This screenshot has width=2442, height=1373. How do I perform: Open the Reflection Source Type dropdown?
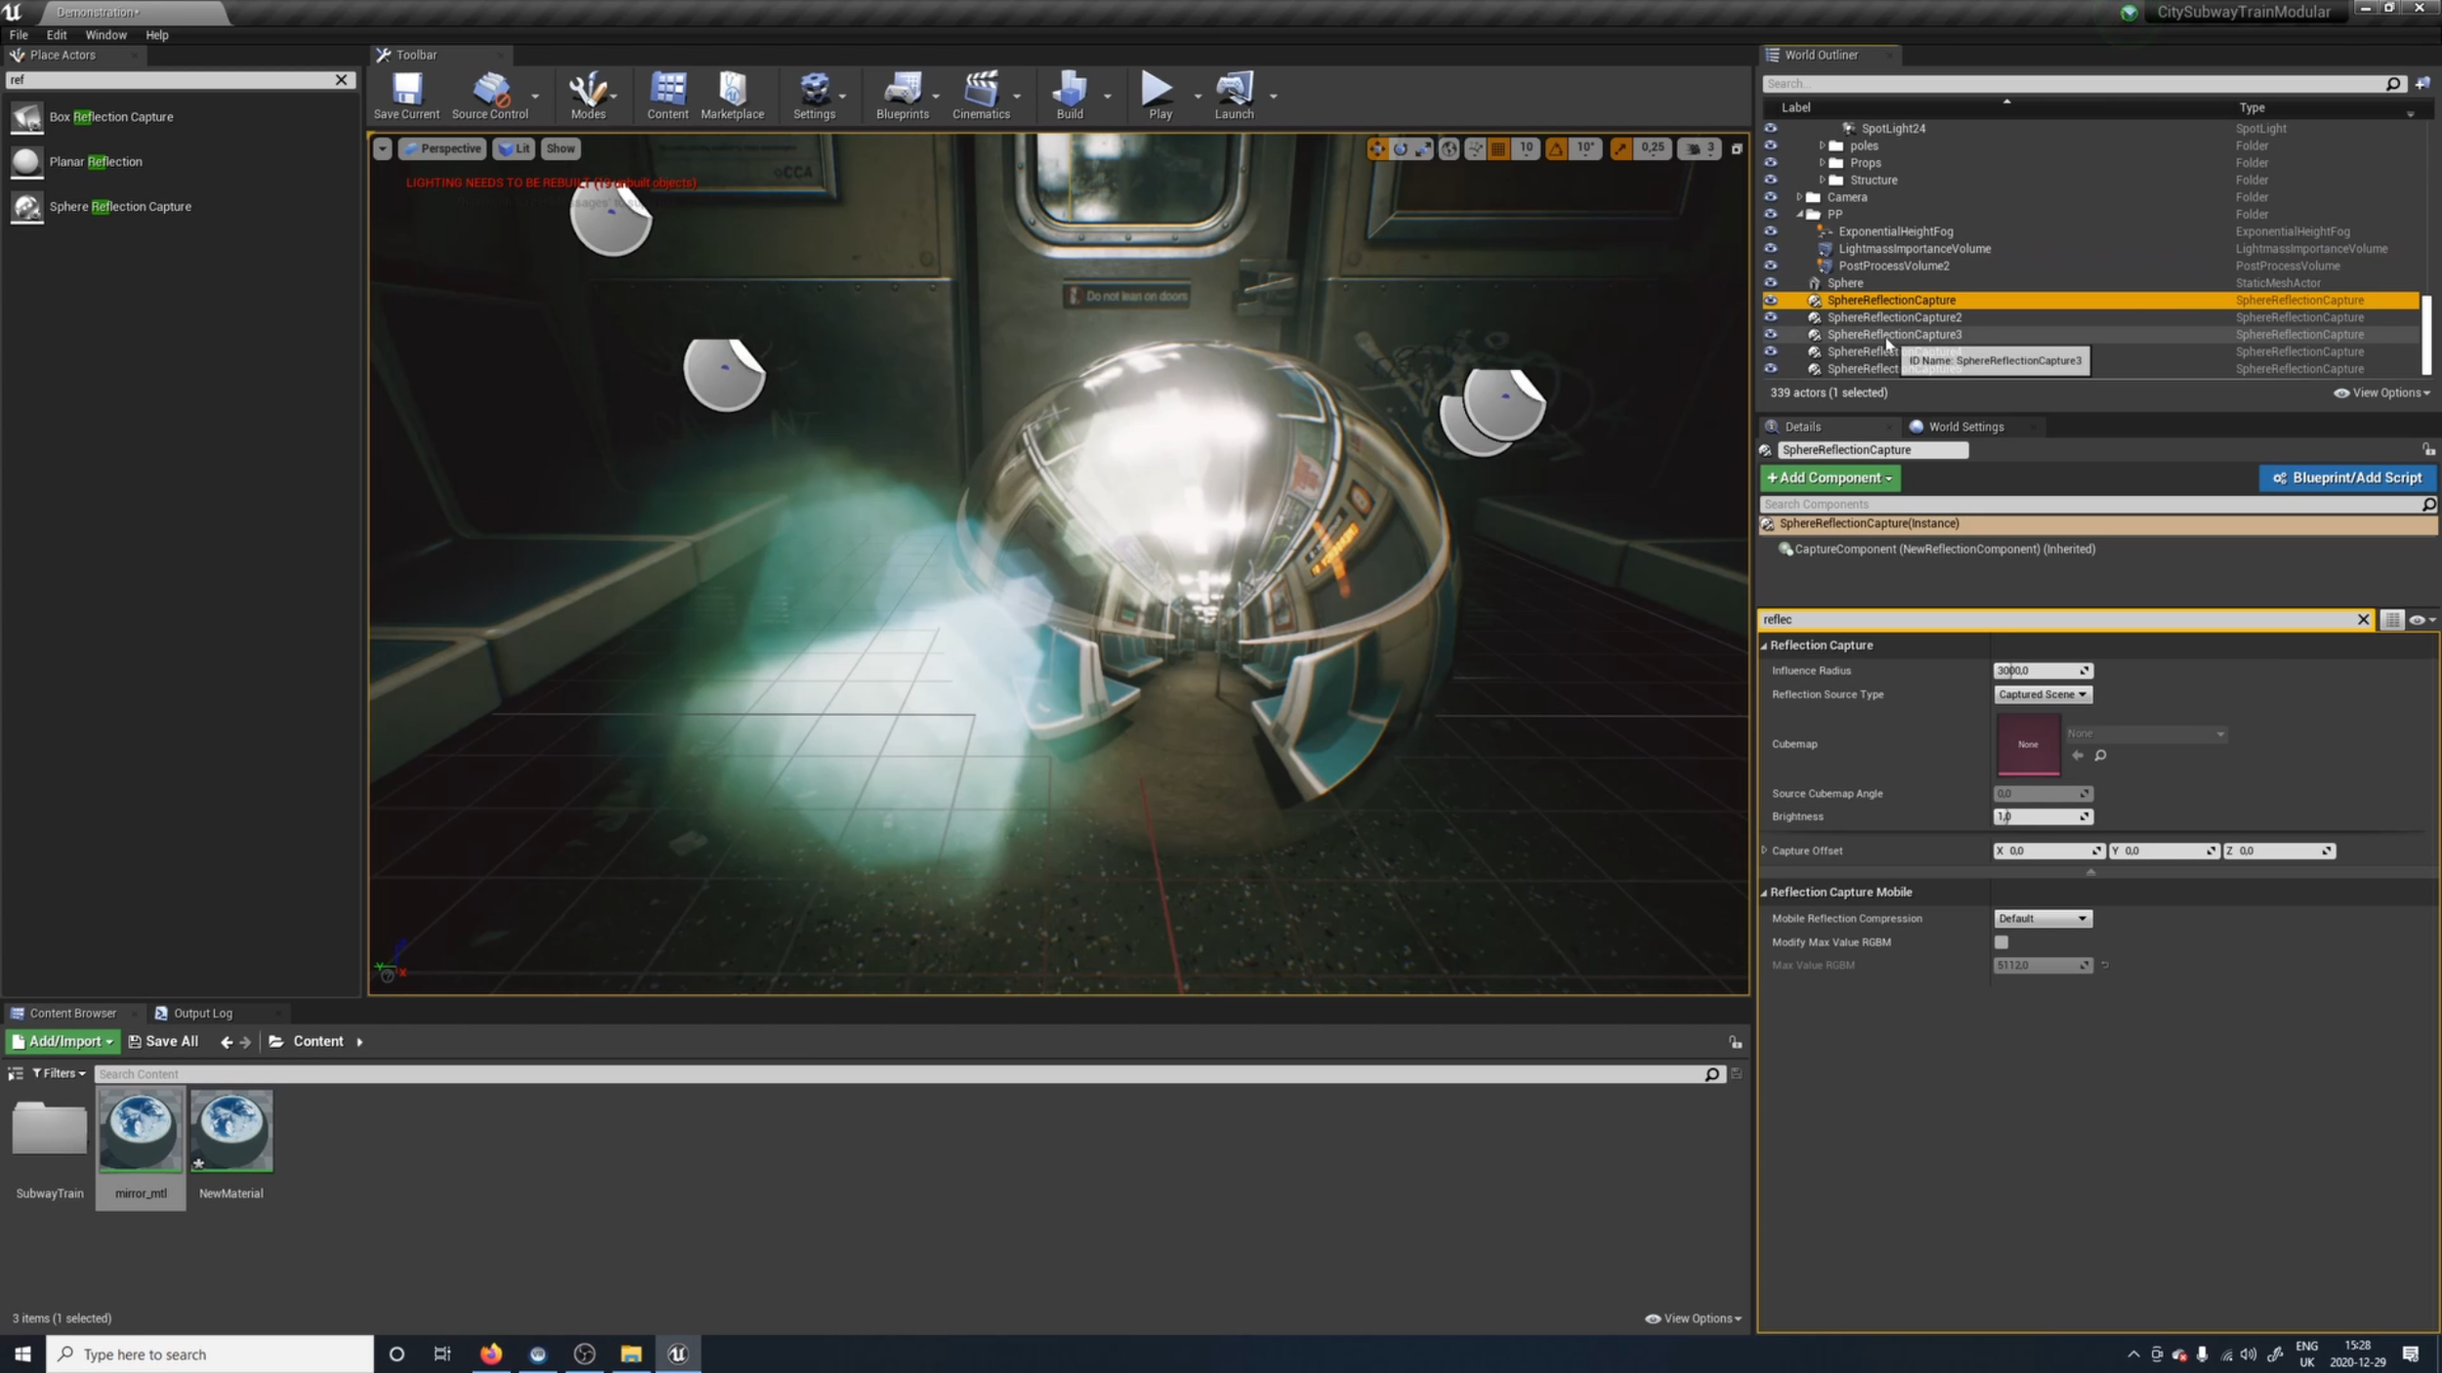pyautogui.click(x=2042, y=694)
